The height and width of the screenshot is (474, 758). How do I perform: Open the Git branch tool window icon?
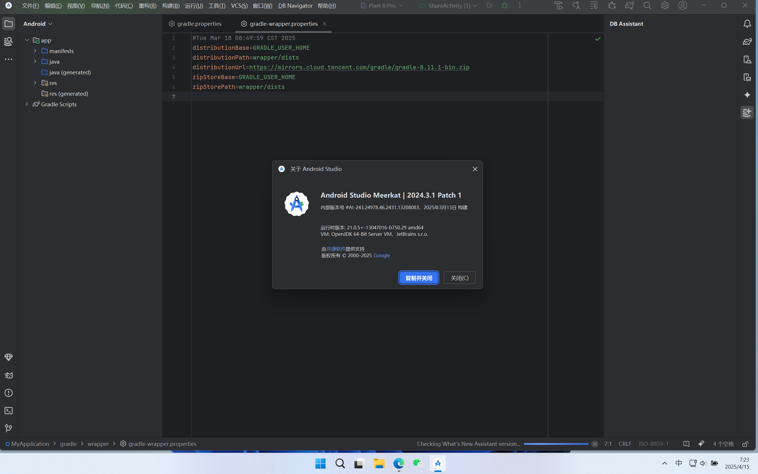pos(9,428)
